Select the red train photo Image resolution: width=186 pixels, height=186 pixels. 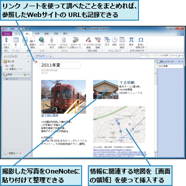(x=64, y=97)
